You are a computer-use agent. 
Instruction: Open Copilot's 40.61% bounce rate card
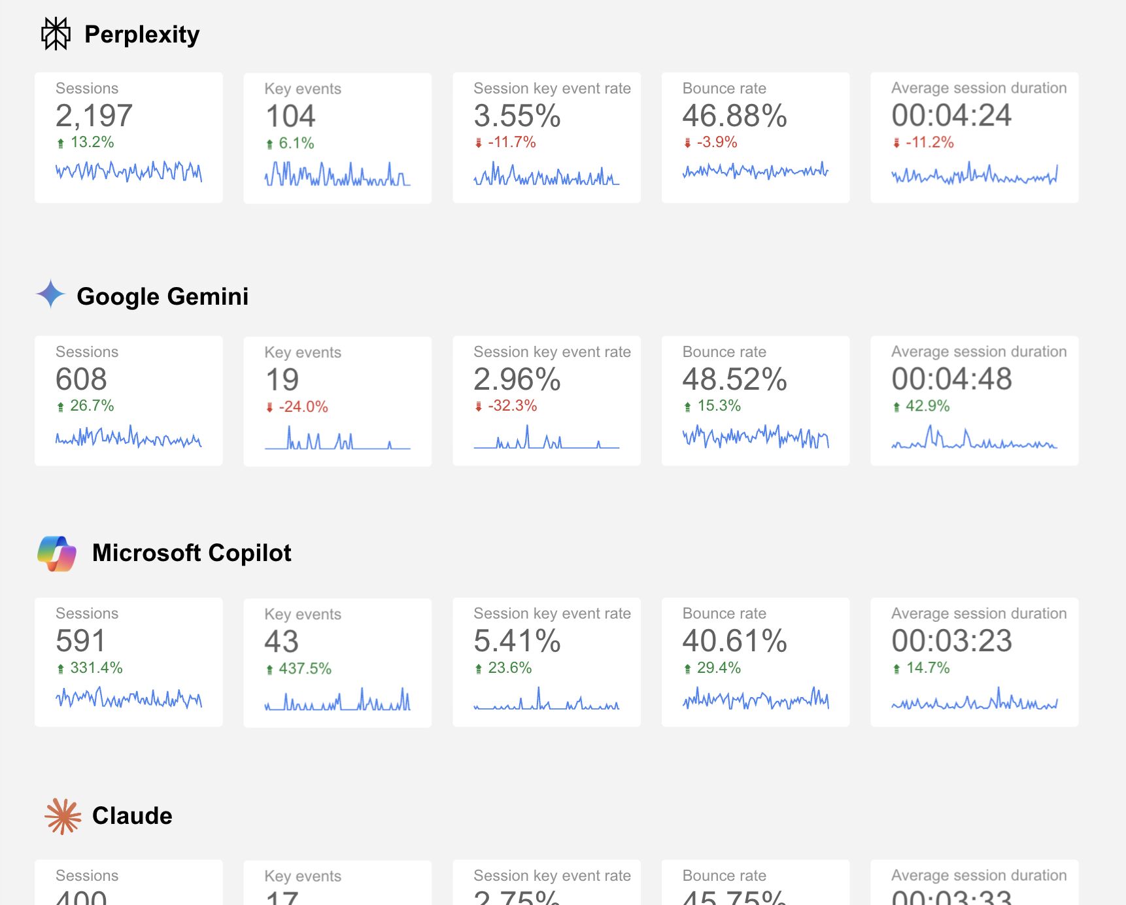point(755,662)
